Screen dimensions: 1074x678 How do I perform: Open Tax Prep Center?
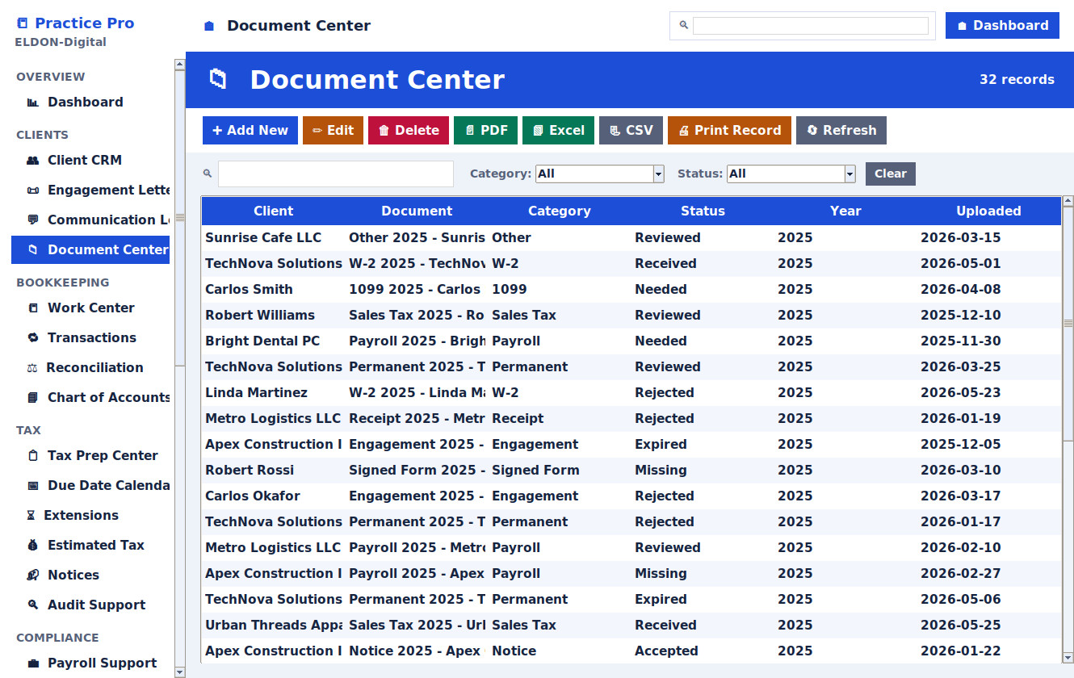90,456
